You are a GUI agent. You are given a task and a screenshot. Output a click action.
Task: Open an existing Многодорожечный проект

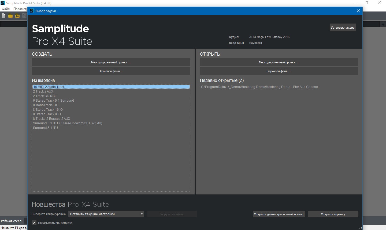[x=279, y=62]
